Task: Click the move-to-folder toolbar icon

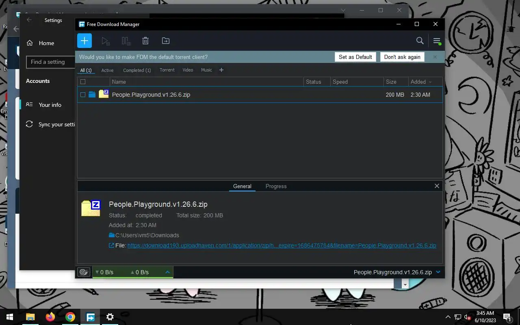Action: click(x=166, y=41)
